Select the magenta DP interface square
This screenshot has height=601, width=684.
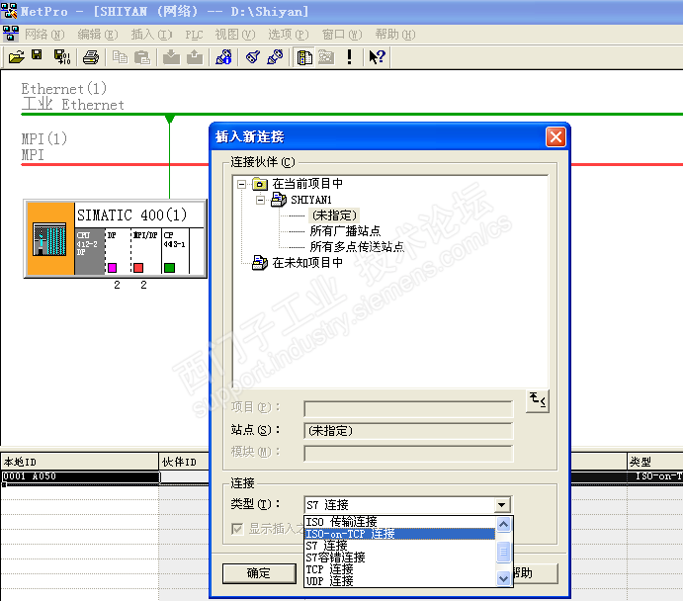[112, 268]
